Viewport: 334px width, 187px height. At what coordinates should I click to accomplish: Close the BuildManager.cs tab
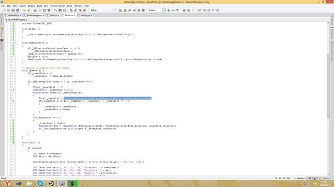pyautogui.click(x=44, y=15)
